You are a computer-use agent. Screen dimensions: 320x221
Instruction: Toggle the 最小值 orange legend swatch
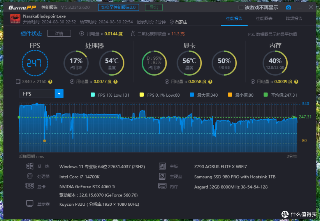point(230,95)
